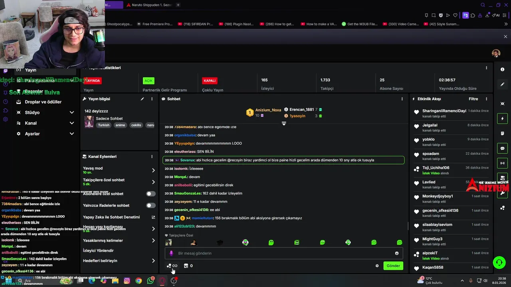This screenshot has height=287, width=511.
Task: Open the AI chat moderation external link icon
Action: click(153, 217)
